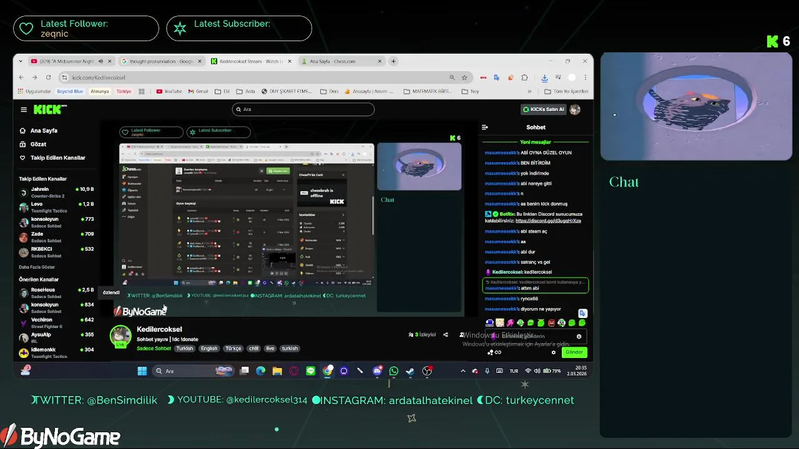
Task: Click the chill tag under stream title
Action: point(253,349)
